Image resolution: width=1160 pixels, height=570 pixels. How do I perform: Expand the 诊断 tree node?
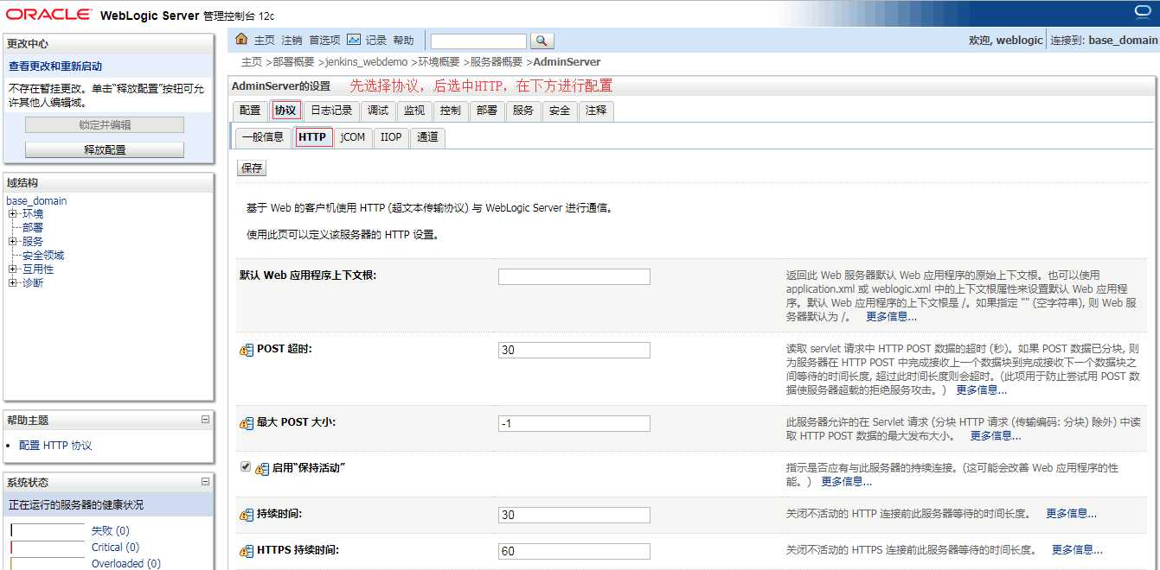coord(12,283)
